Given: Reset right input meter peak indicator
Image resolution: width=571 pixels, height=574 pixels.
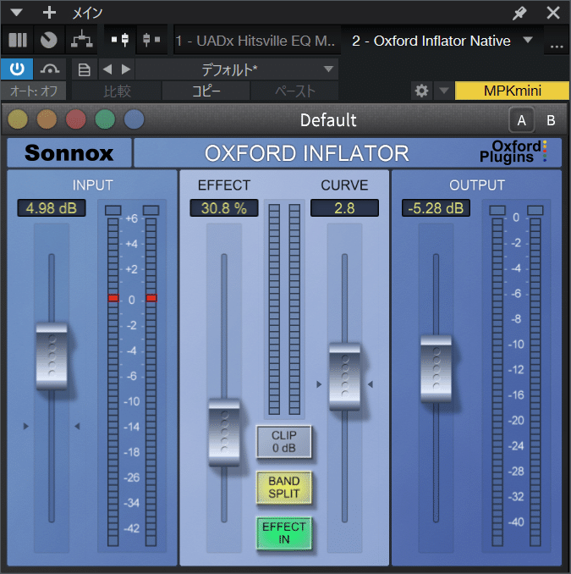Looking at the screenshot, I should pyautogui.click(x=151, y=210).
